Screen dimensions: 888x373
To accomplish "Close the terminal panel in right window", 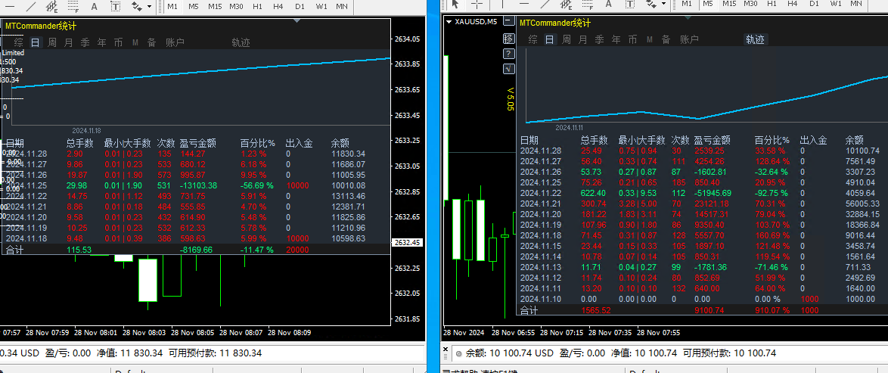I will tap(445, 349).
